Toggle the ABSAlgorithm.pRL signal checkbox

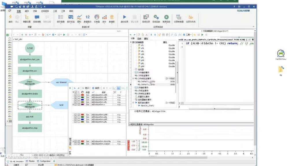coord(75,117)
